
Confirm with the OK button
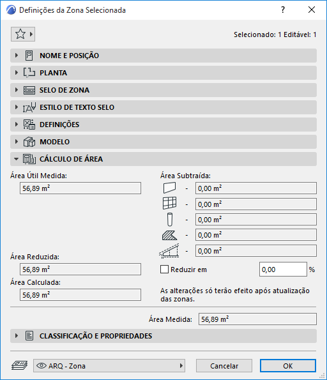tap(288, 366)
